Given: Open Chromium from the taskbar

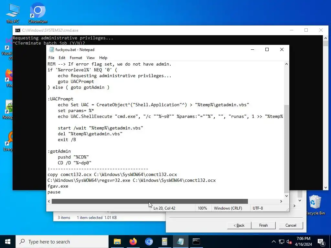Looking at the screenshot, I should (149, 242).
